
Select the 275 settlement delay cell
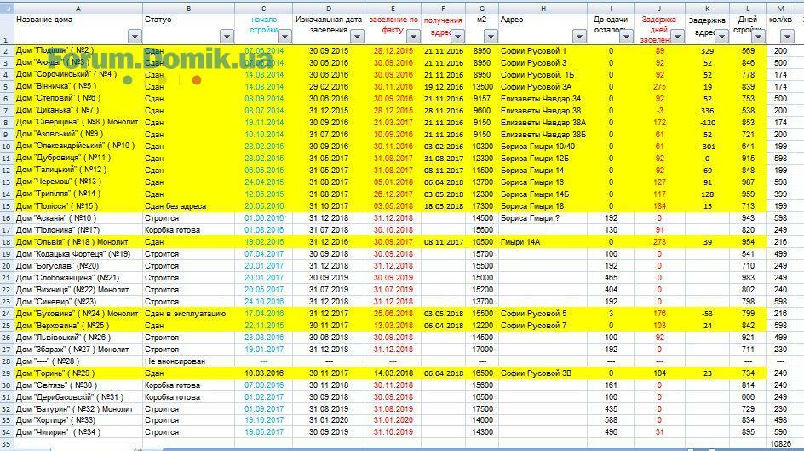point(659,87)
